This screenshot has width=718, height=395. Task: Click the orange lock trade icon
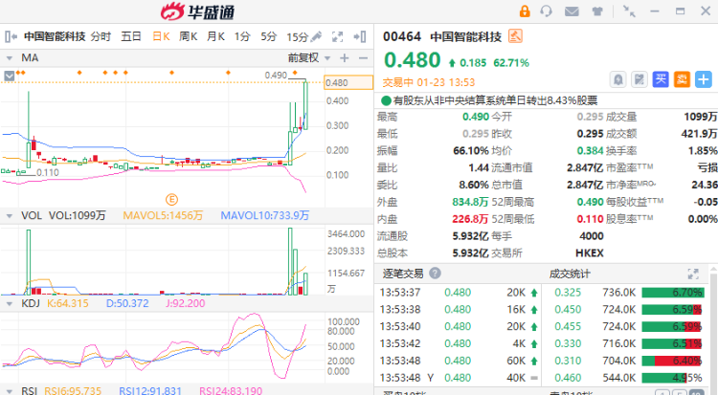525,11
